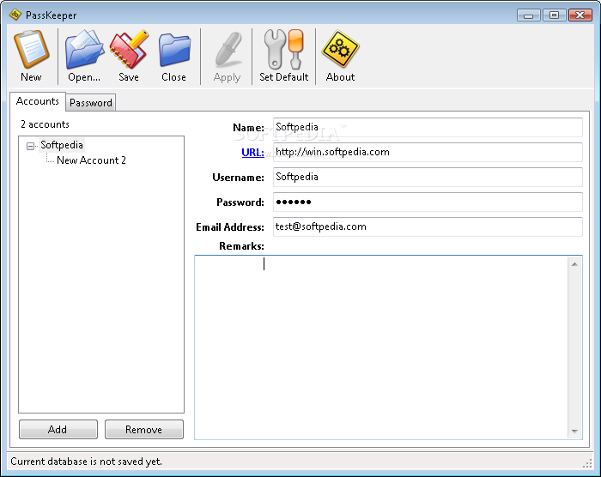Click inside the Remarks text area

tap(381, 347)
